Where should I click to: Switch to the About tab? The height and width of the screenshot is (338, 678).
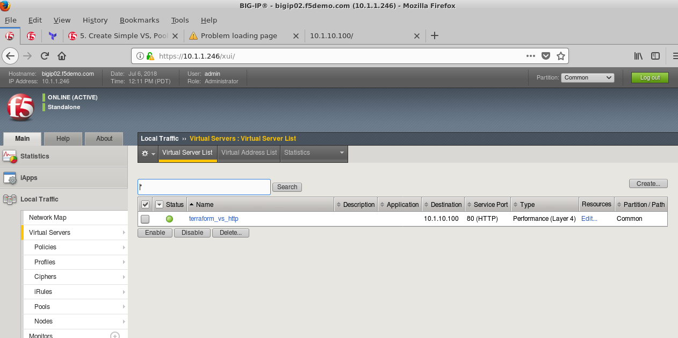pos(104,139)
